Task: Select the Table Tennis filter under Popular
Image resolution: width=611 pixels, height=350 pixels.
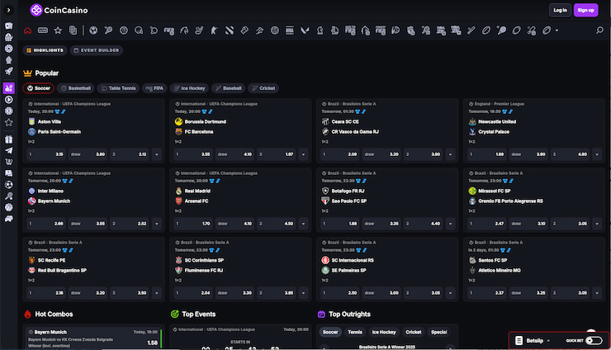Action: pyautogui.click(x=118, y=88)
